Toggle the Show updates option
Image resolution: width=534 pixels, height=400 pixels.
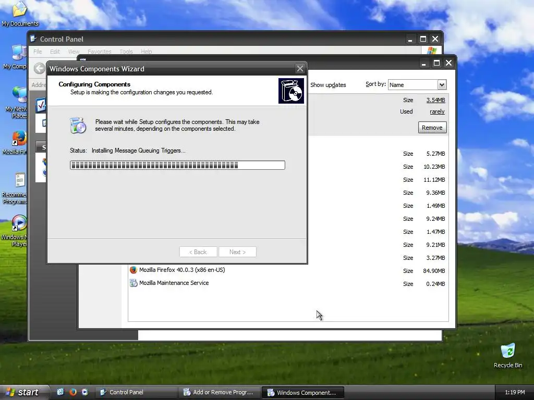tap(328, 85)
